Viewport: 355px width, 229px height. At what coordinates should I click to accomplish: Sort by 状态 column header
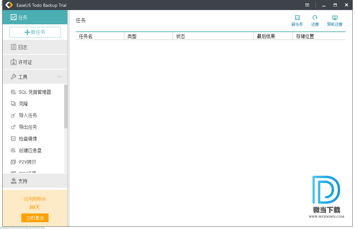[213, 36]
